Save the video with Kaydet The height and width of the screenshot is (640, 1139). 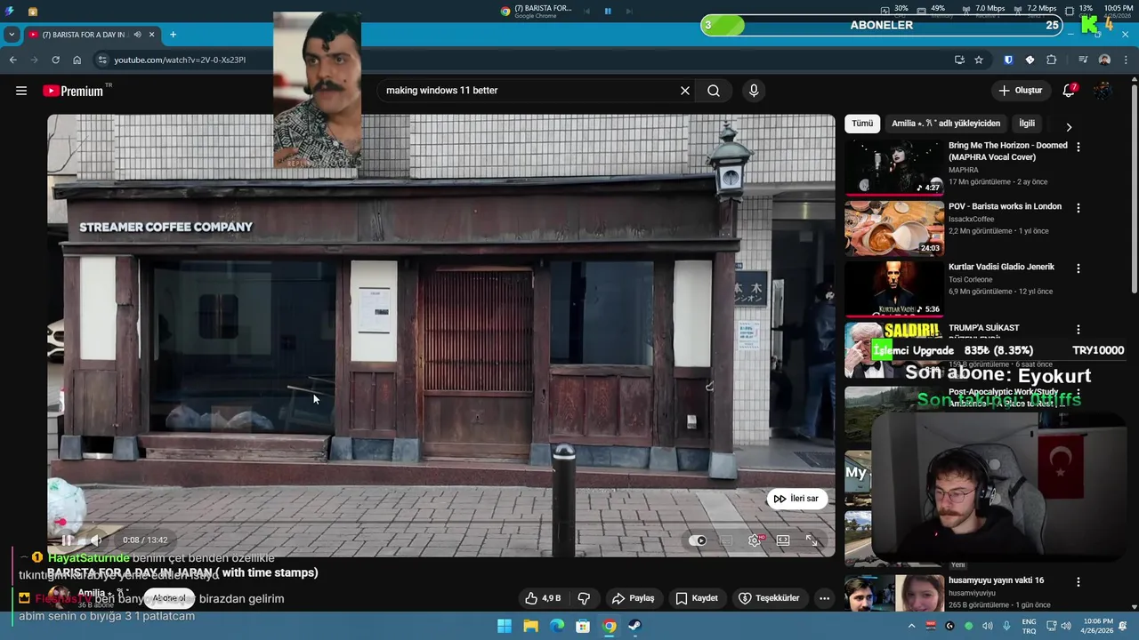pos(697,598)
